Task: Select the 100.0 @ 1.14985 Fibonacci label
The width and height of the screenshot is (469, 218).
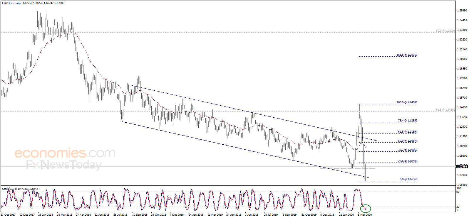Action: (x=407, y=102)
